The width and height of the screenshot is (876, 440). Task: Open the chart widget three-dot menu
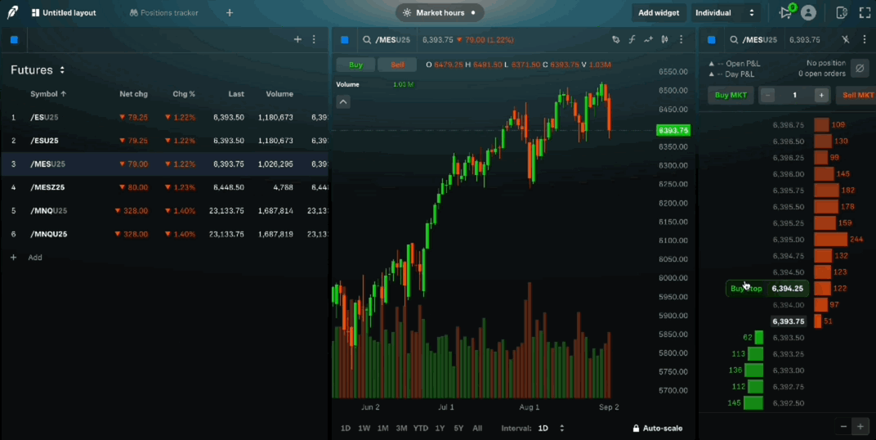coord(682,40)
